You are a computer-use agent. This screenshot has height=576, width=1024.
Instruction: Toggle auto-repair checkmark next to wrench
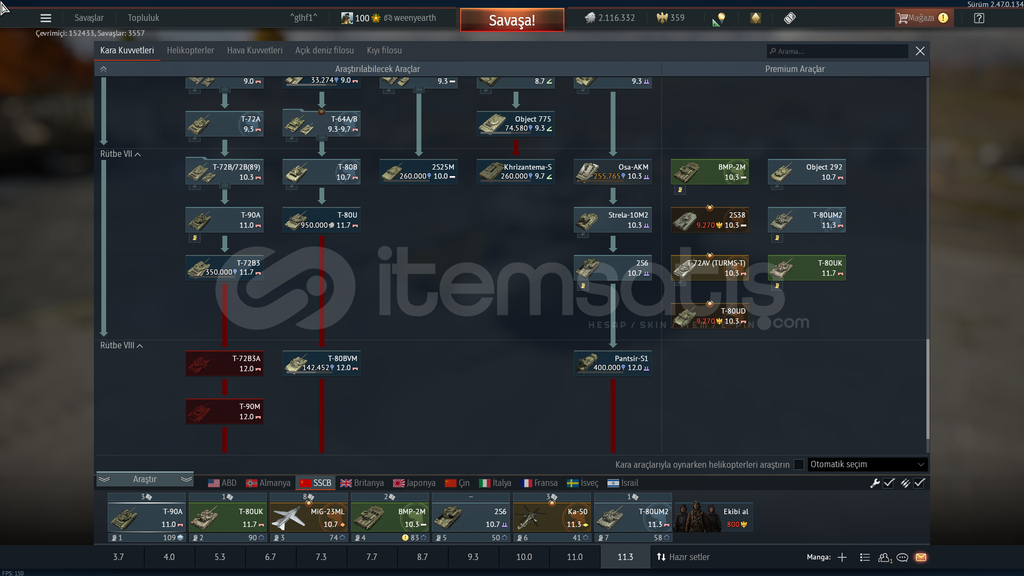(x=889, y=483)
